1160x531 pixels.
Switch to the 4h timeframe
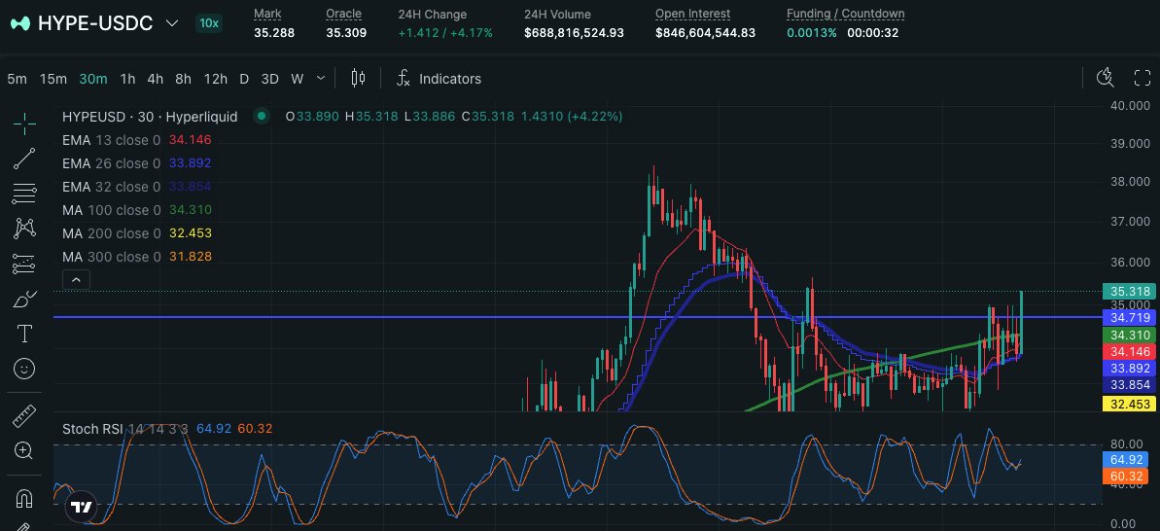pyautogui.click(x=155, y=79)
